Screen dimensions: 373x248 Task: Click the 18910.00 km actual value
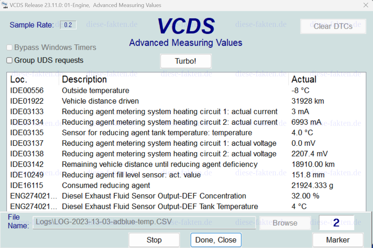pyautogui.click(x=313, y=164)
